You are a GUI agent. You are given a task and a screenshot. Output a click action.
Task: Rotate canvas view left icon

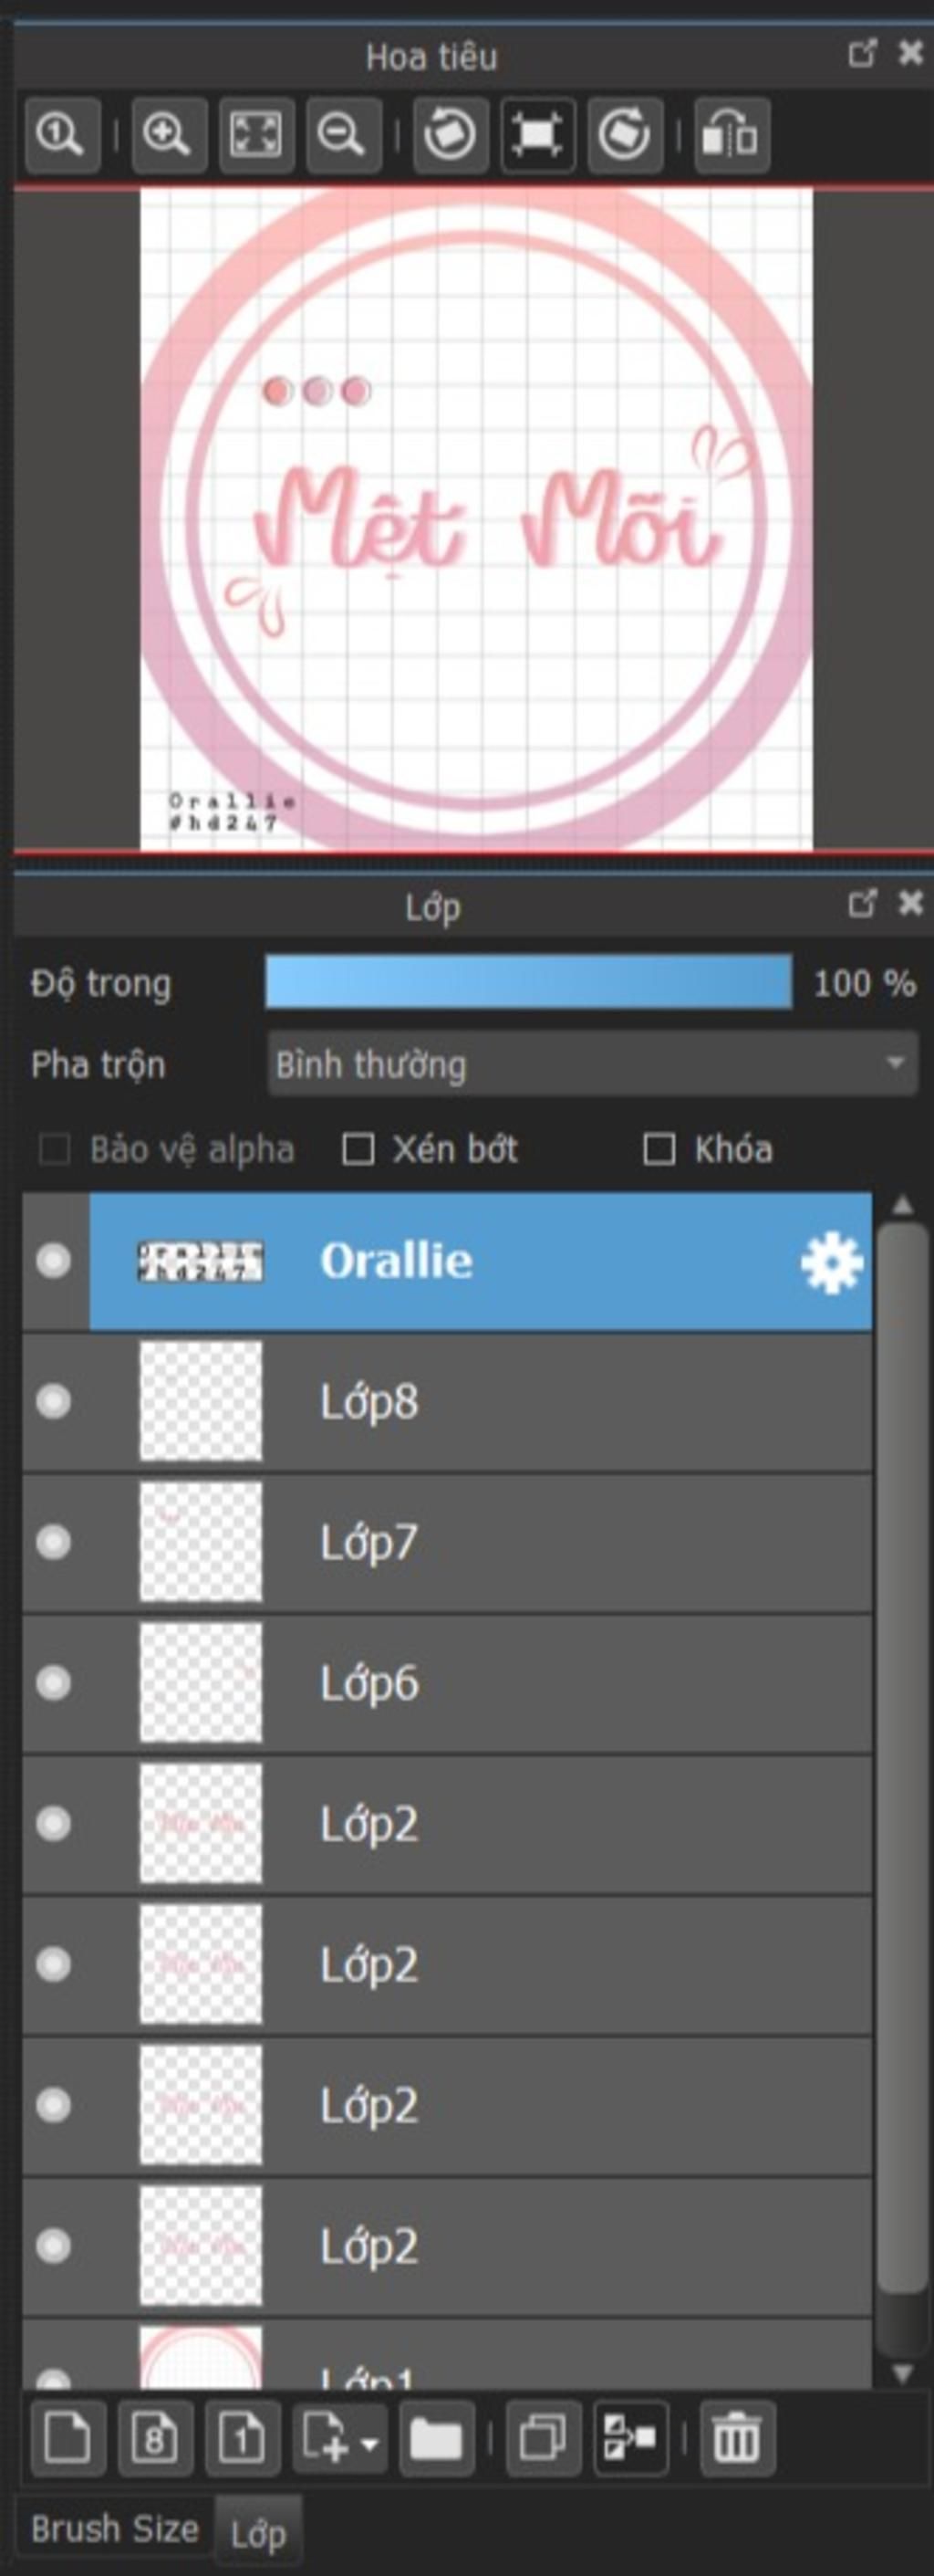[450, 135]
